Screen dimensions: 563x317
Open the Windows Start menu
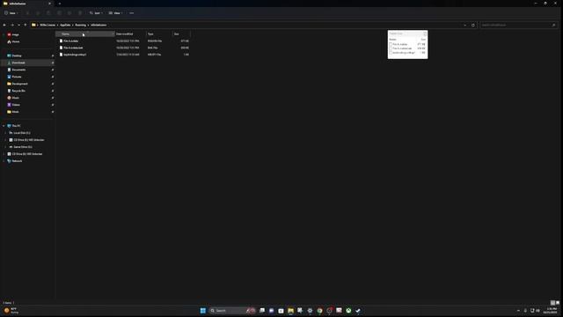pyautogui.click(x=203, y=311)
